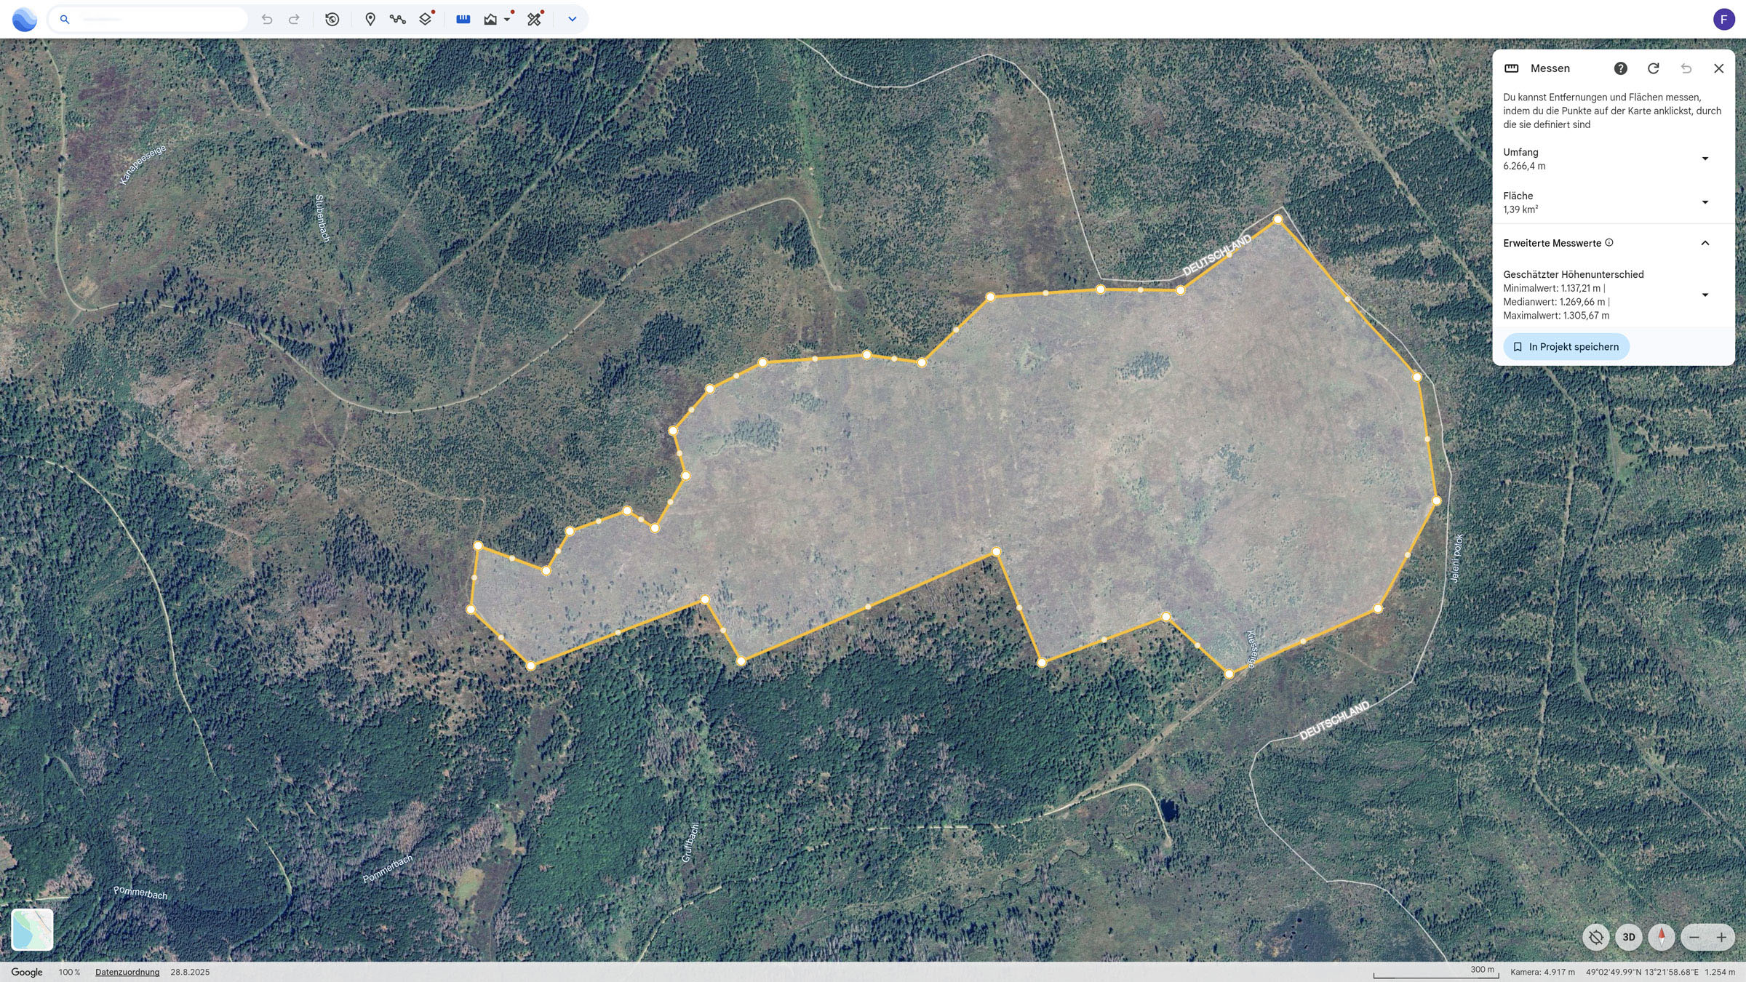Toggle the layers overlay tool
The image size is (1746, 982).
click(x=426, y=20)
